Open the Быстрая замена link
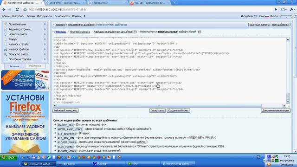This screenshot has height=167, width=297. click(259, 25)
